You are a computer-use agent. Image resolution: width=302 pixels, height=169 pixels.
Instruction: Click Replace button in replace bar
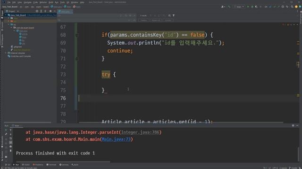[x=143, y=20]
